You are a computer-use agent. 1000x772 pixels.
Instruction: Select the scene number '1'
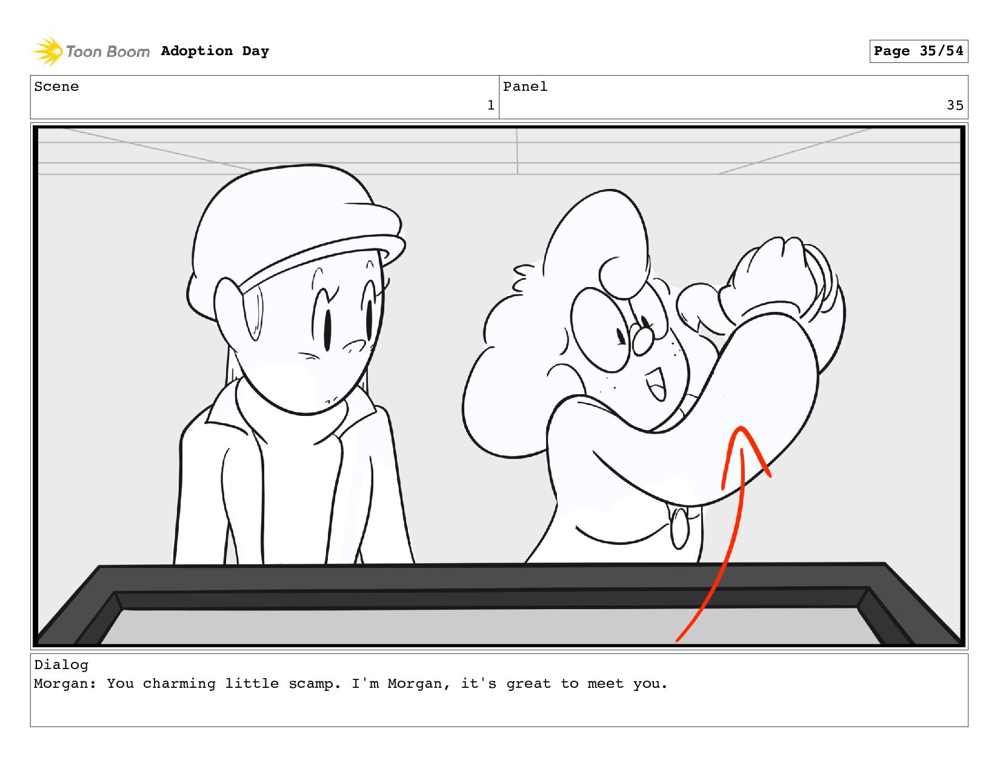tap(491, 105)
